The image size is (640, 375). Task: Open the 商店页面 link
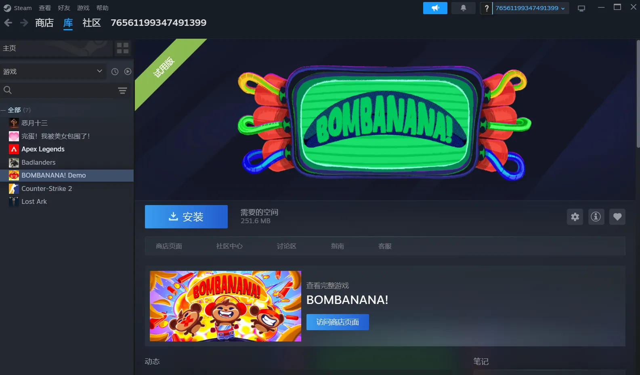coord(169,246)
